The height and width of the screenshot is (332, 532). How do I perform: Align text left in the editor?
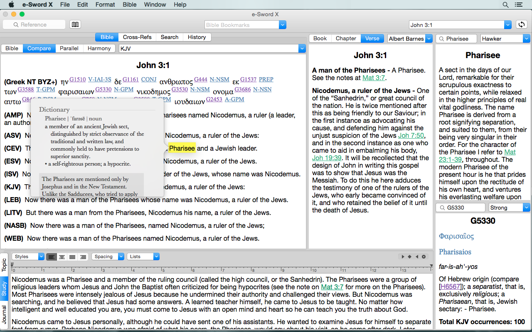point(52,257)
